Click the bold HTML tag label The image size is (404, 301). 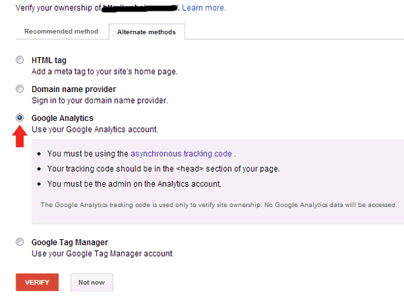49,60
